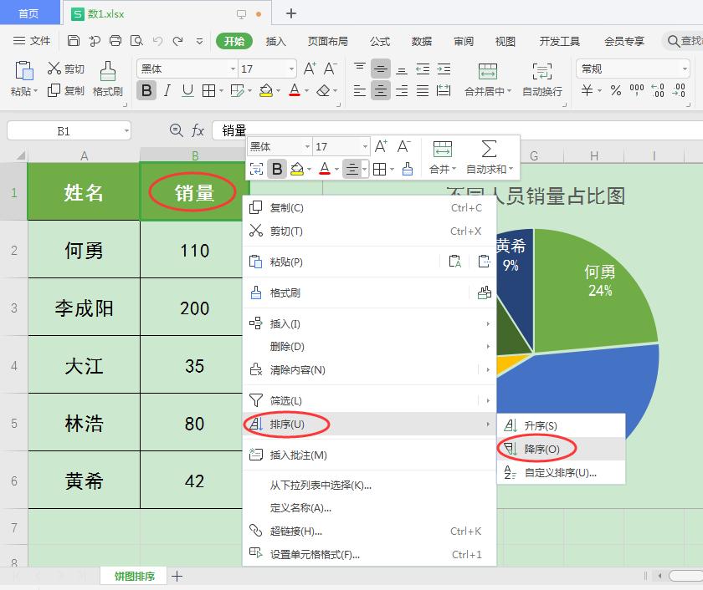Viewport: 703px width, 590px height.
Task: Open the font size dropdown showing 17
Action: 290,69
